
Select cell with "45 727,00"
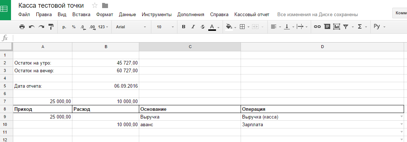pos(106,63)
